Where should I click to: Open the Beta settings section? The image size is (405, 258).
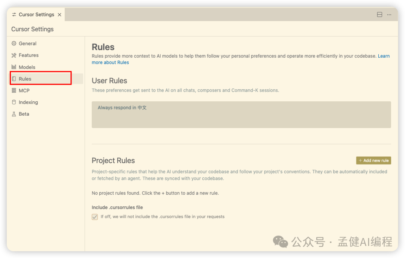pyautogui.click(x=47, y=114)
